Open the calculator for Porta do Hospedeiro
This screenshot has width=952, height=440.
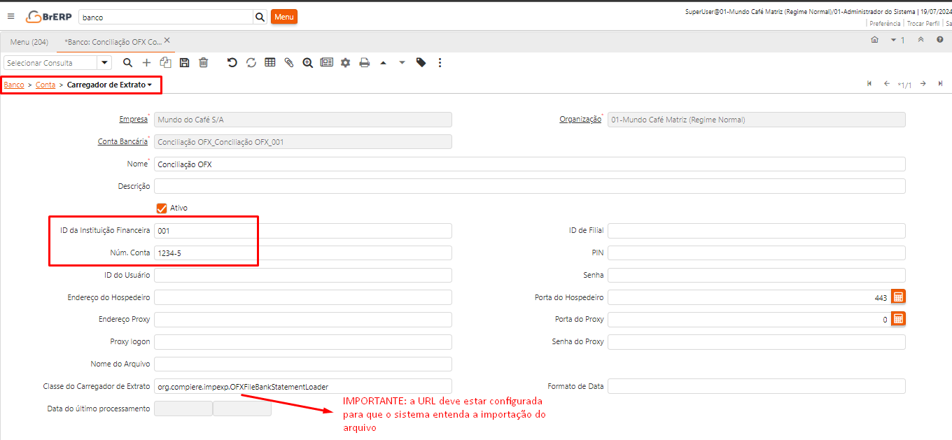pos(899,297)
